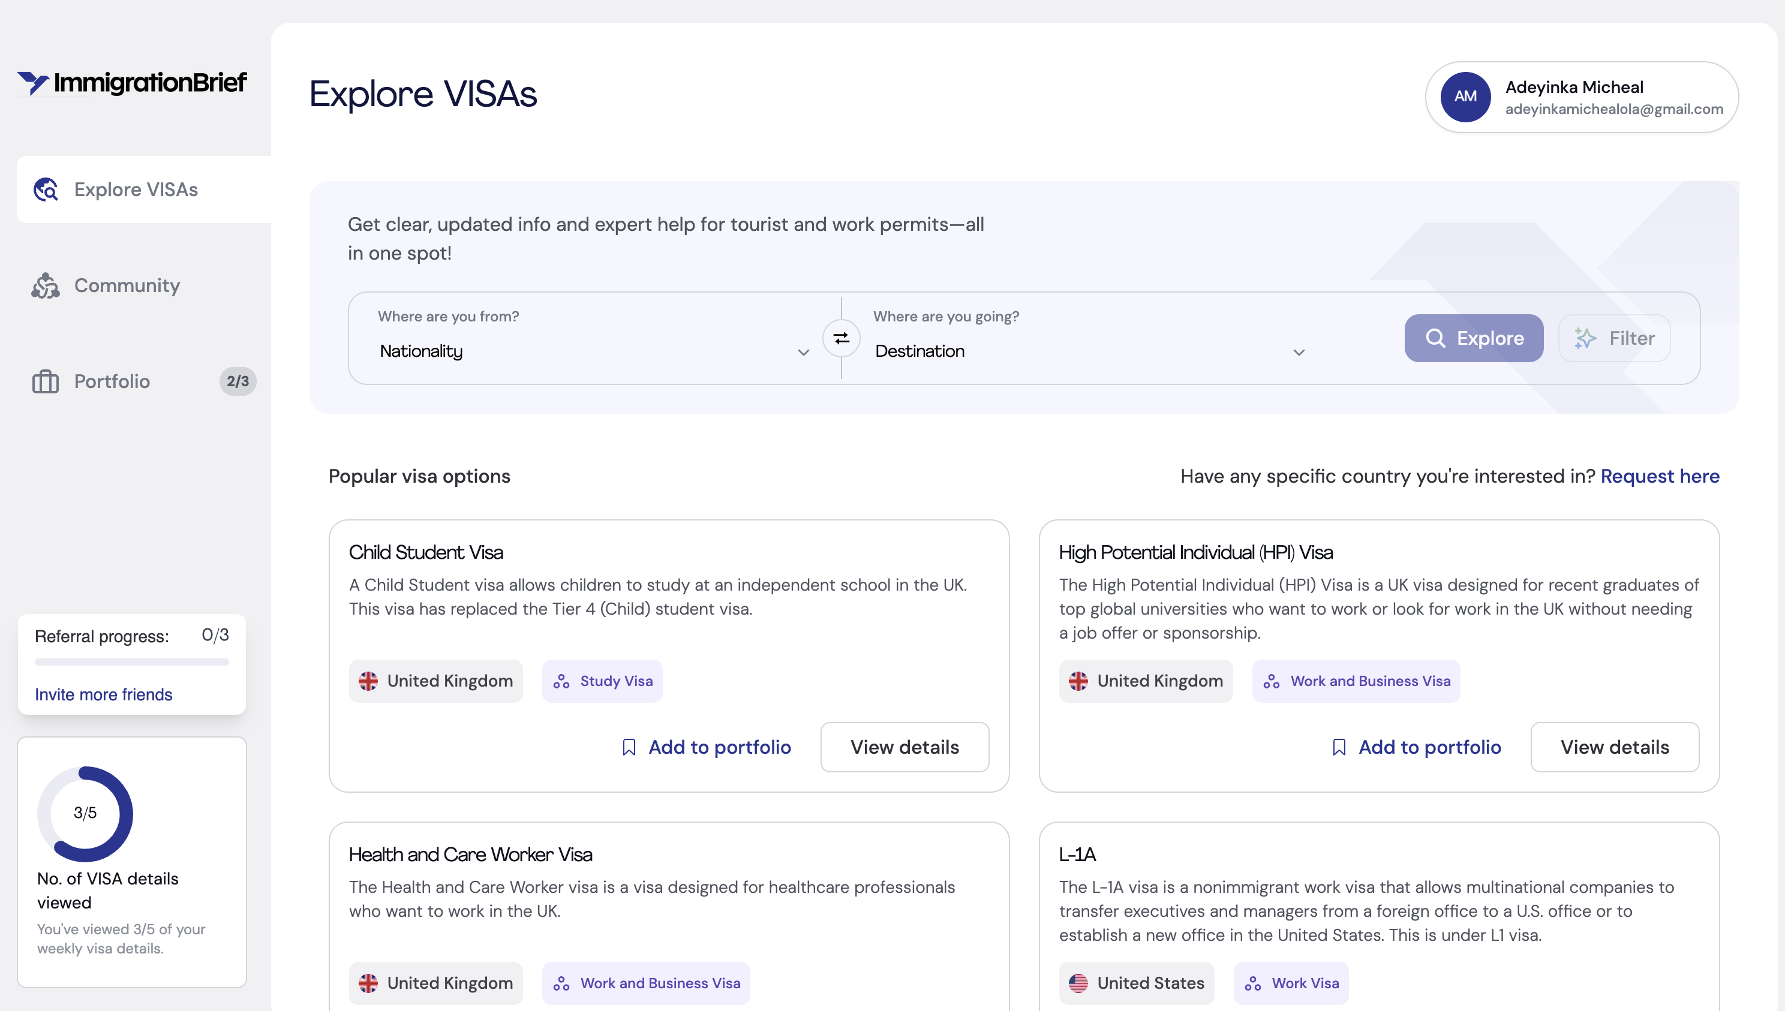Click the ImmigrationBrief logo

point(132,83)
